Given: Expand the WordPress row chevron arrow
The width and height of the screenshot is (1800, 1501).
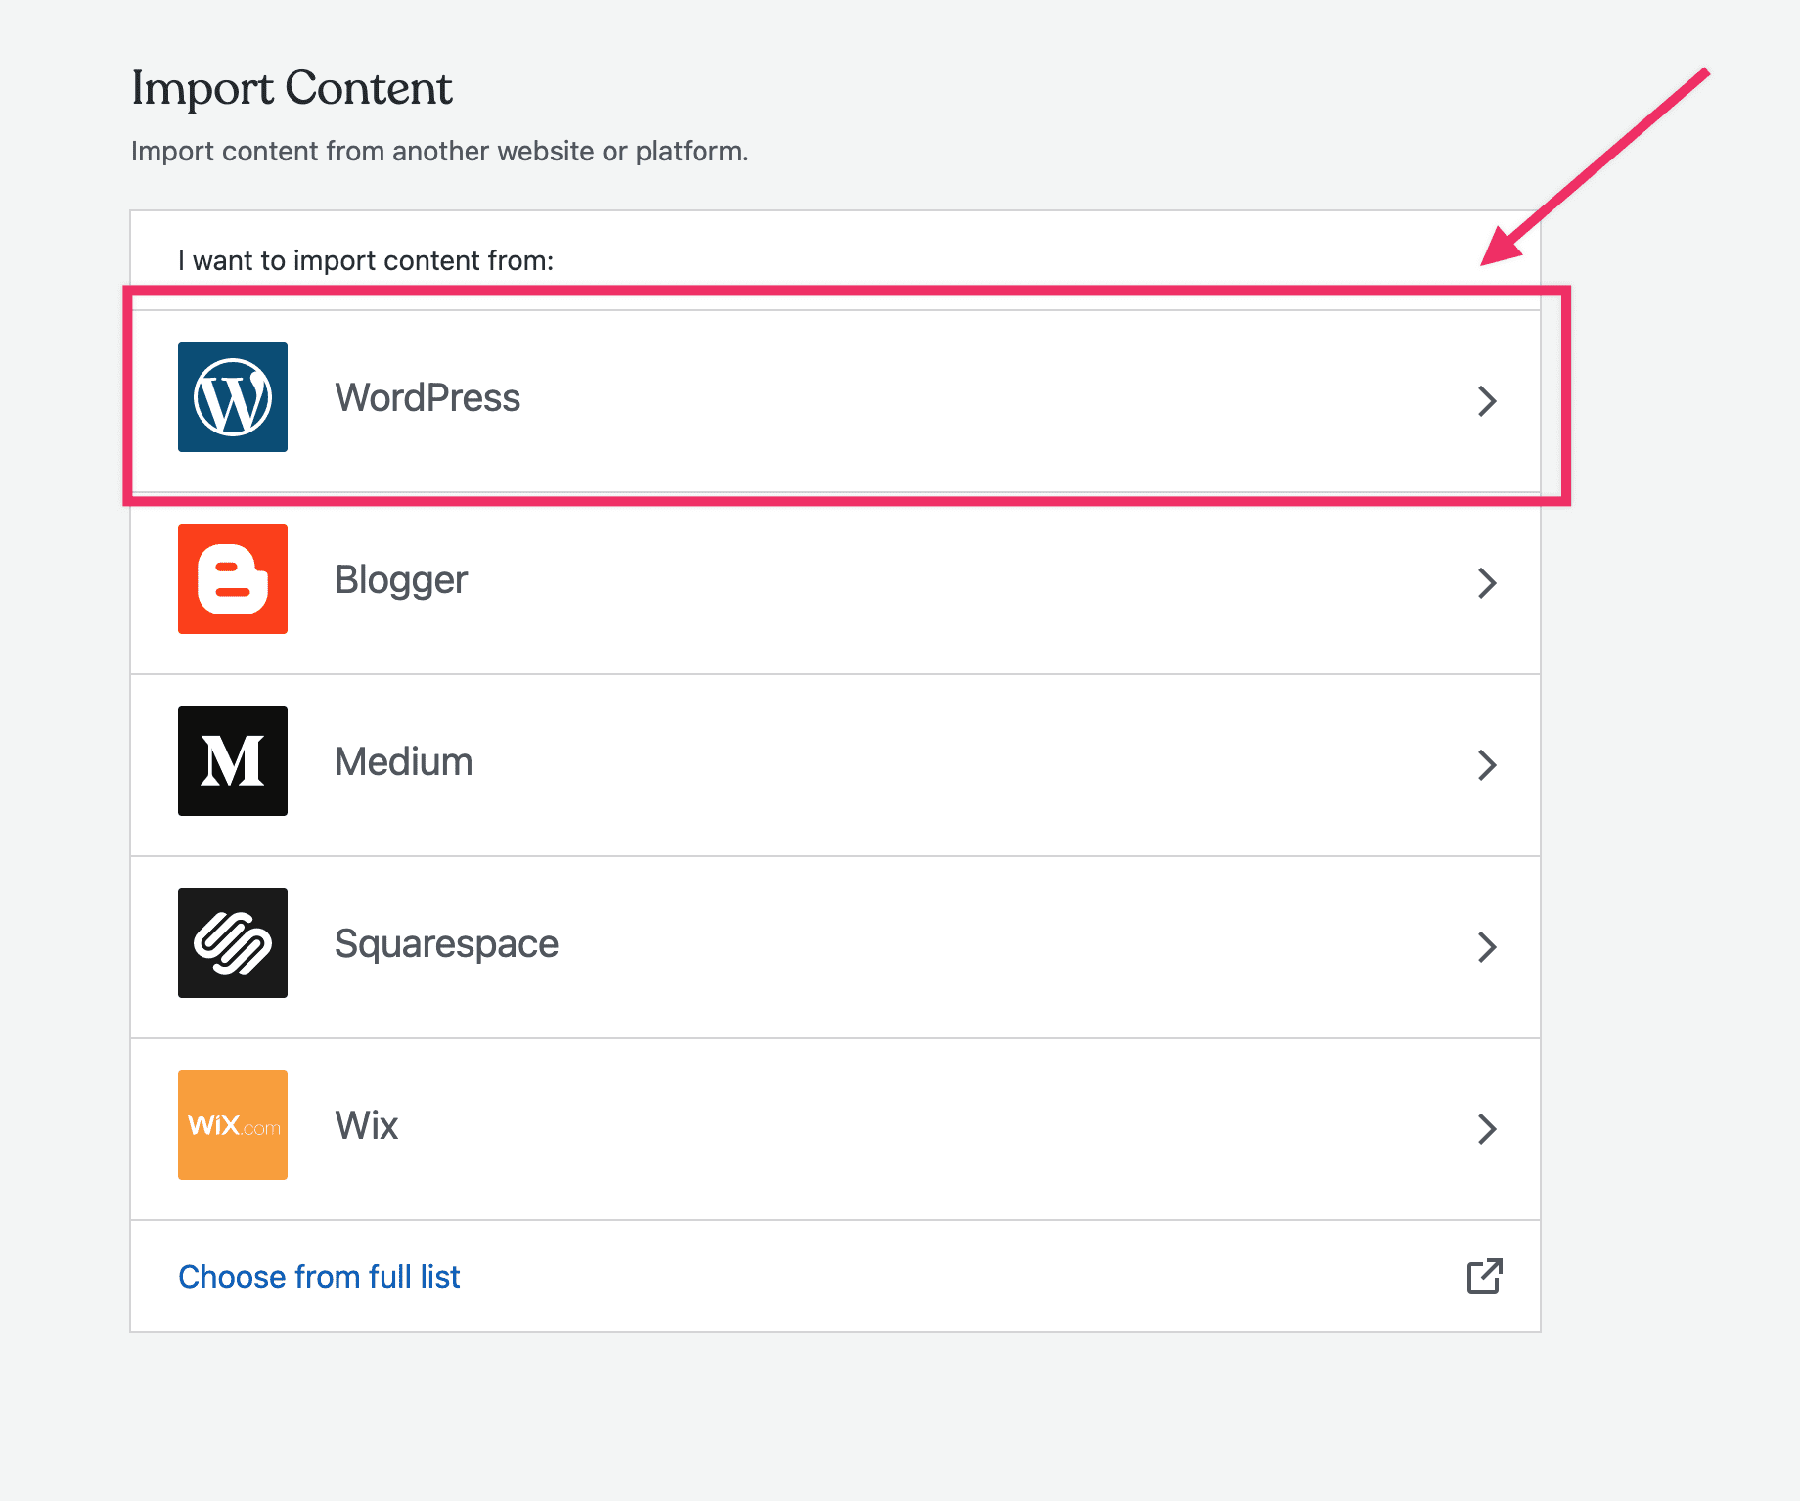Looking at the screenshot, I should [1487, 400].
